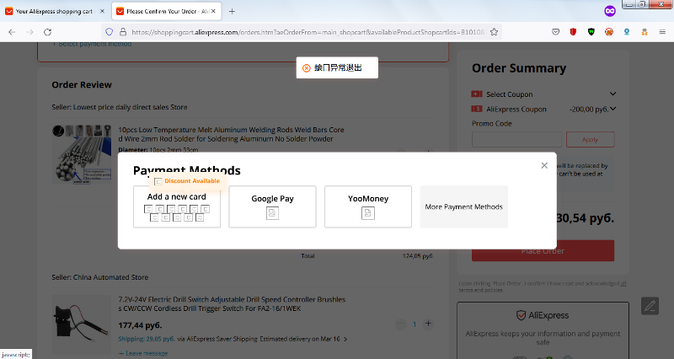Click the Google Pay logo icon
The height and width of the screenshot is (359, 674).
272,213
